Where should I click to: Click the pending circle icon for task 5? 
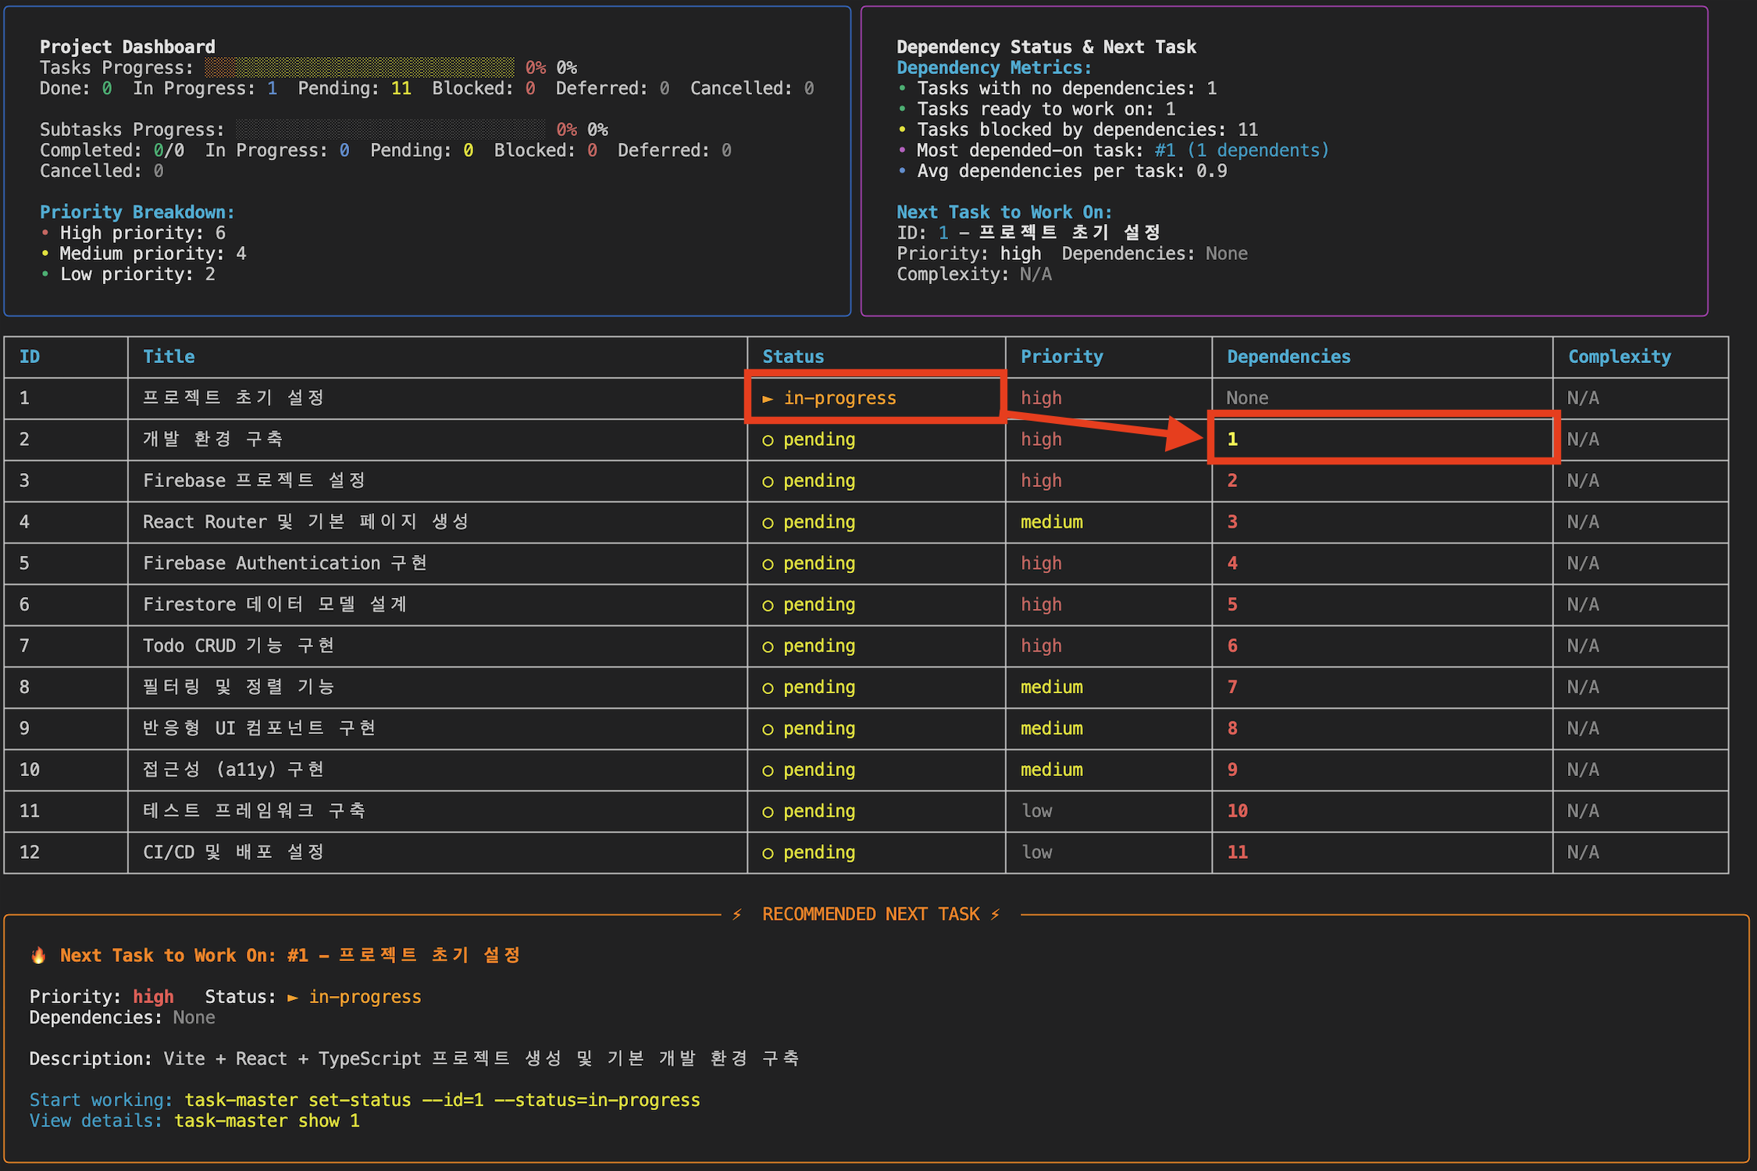768,564
